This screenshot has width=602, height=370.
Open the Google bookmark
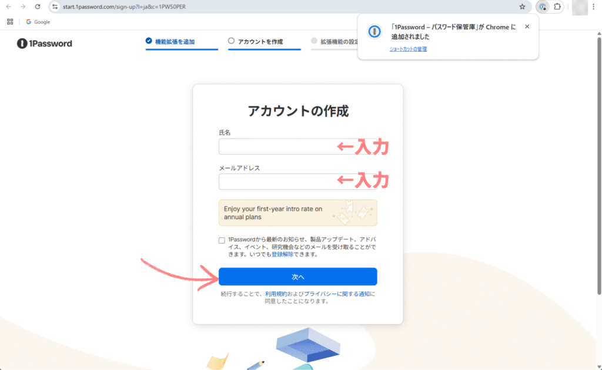coord(38,22)
